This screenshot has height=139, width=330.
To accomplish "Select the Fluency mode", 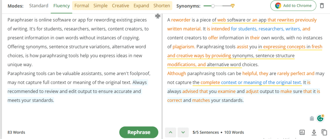I will (x=62, y=6).
